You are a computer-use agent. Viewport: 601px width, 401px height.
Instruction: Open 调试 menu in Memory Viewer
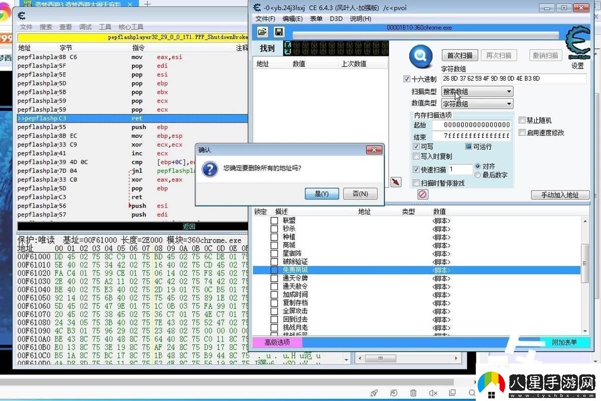coord(85,27)
